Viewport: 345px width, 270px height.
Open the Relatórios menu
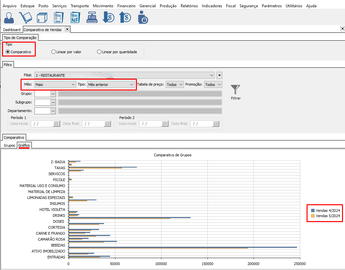(189, 6)
